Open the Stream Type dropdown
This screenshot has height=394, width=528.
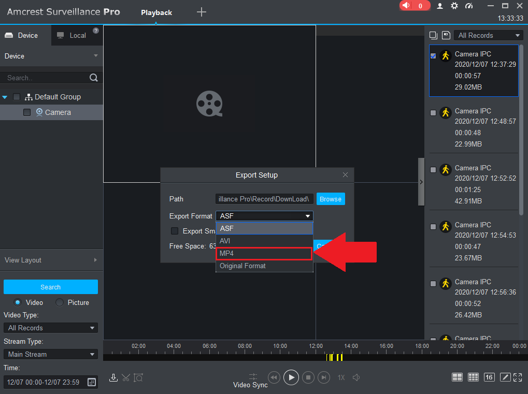pyautogui.click(x=50, y=354)
